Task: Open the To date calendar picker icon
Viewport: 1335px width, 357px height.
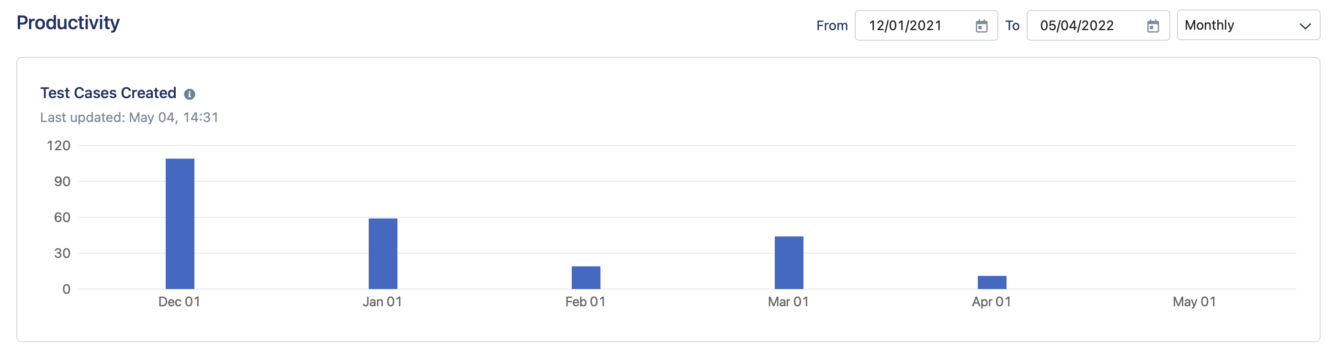Action: click(1153, 25)
